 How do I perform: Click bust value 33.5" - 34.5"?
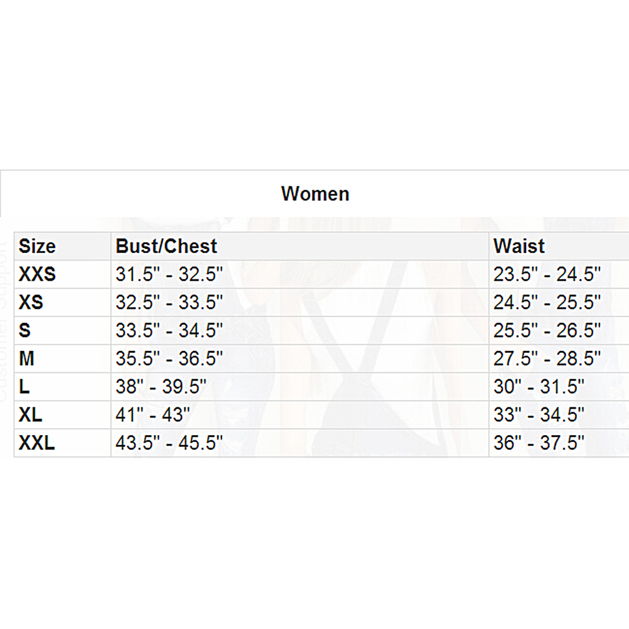pyautogui.click(x=169, y=331)
